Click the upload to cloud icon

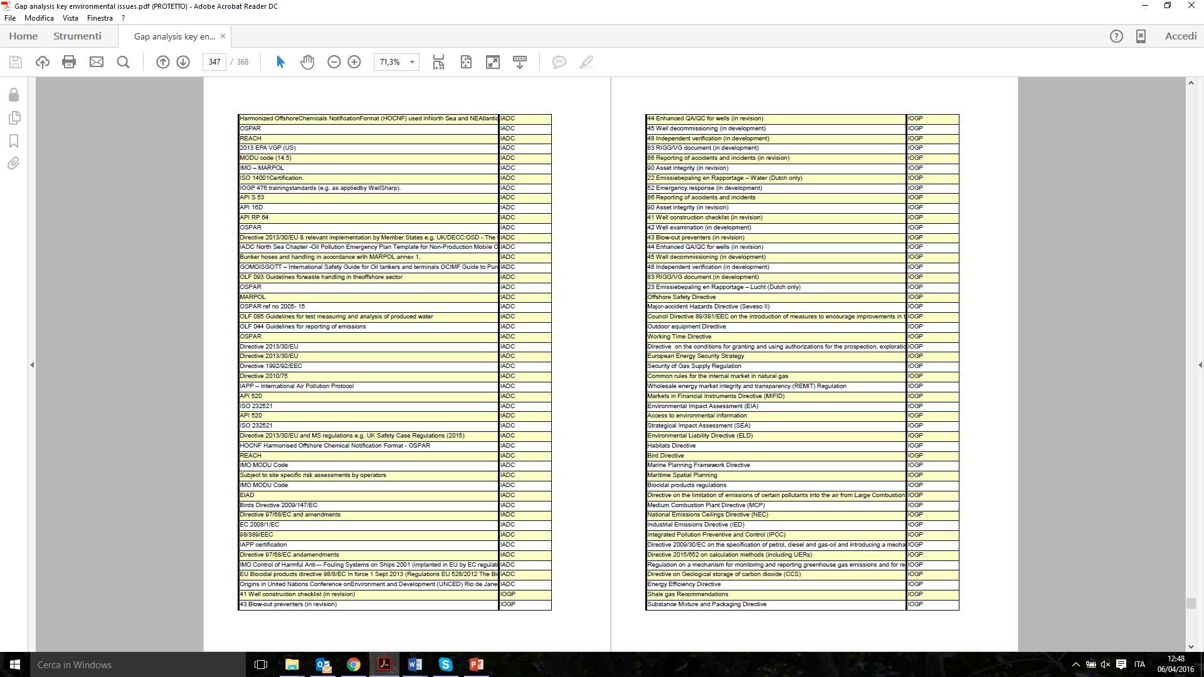(43, 62)
